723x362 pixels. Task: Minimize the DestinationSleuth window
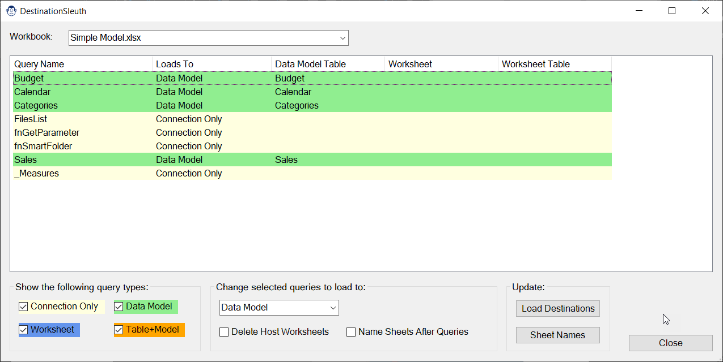[x=639, y=11]
